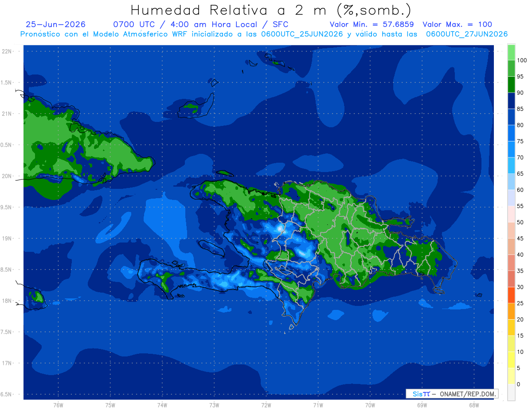Click the valid-until time "0600UTC_27JUN2026"
Screen dimensions: 532x411
467,34
